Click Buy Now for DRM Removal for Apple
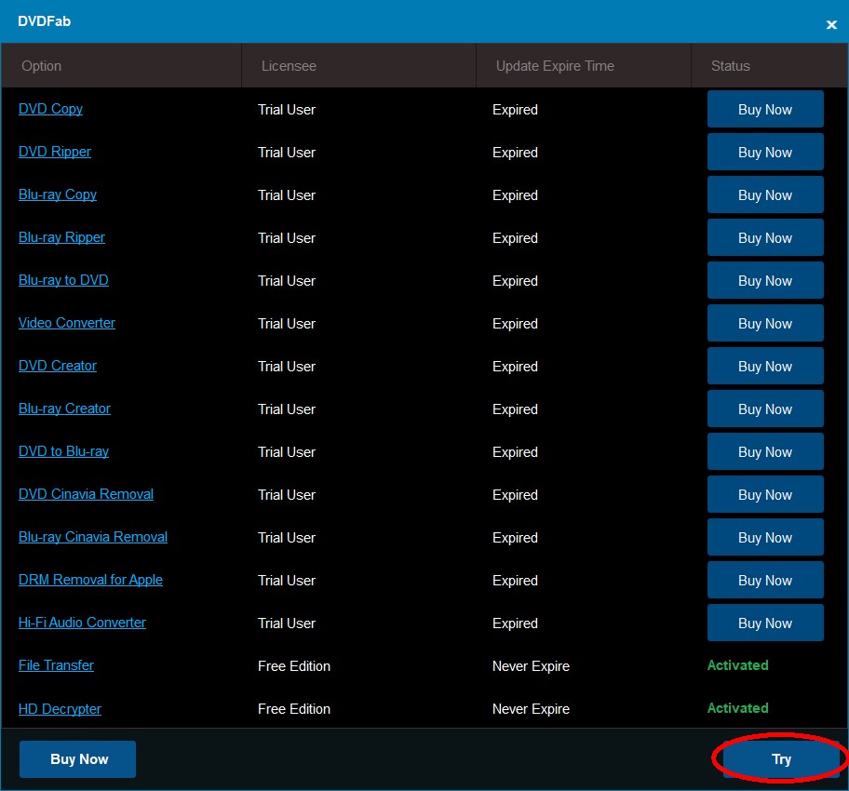The image size is (849, 791). tap(765, 580)
